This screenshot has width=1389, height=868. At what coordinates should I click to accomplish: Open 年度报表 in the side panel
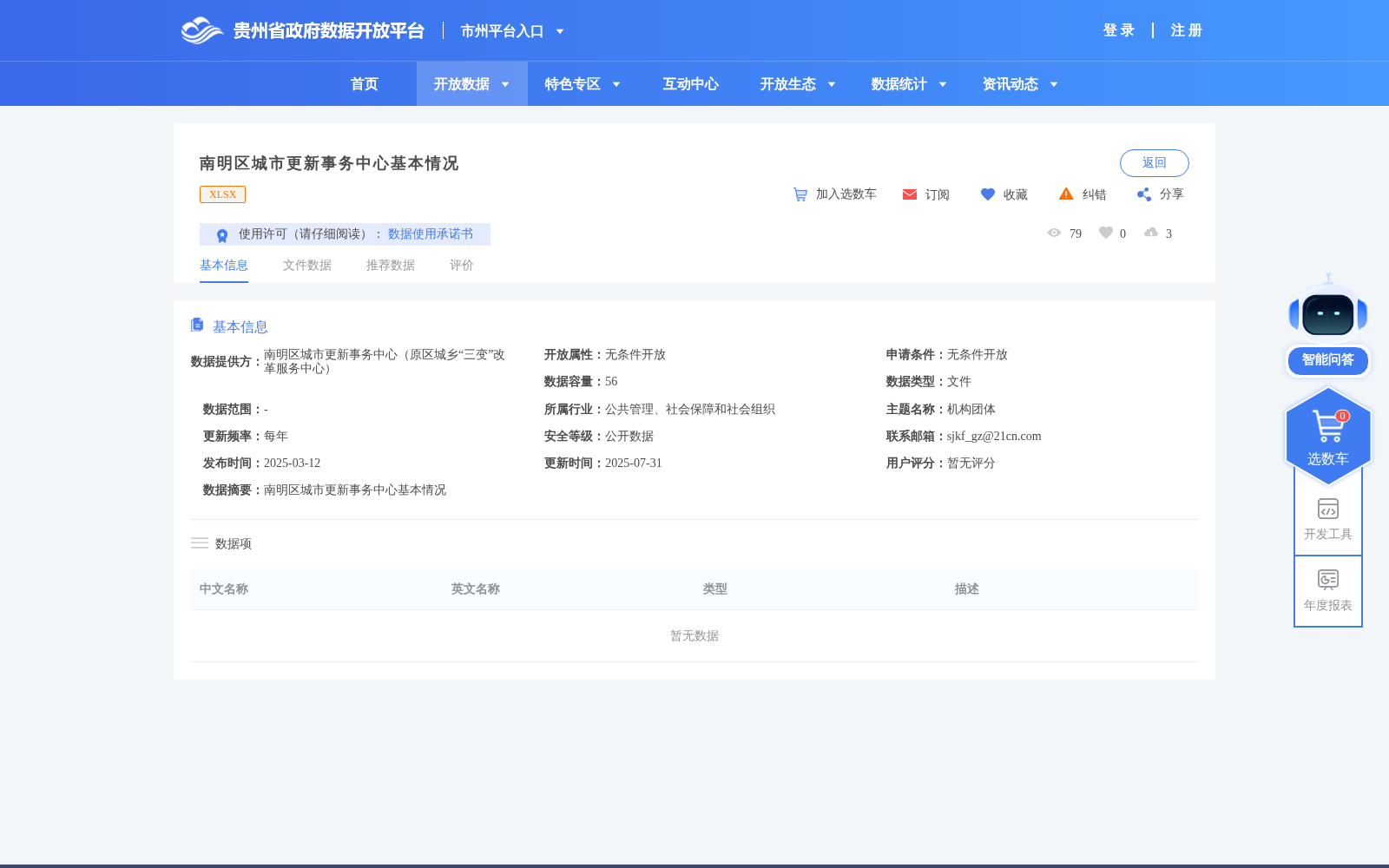click(1328, 591)
